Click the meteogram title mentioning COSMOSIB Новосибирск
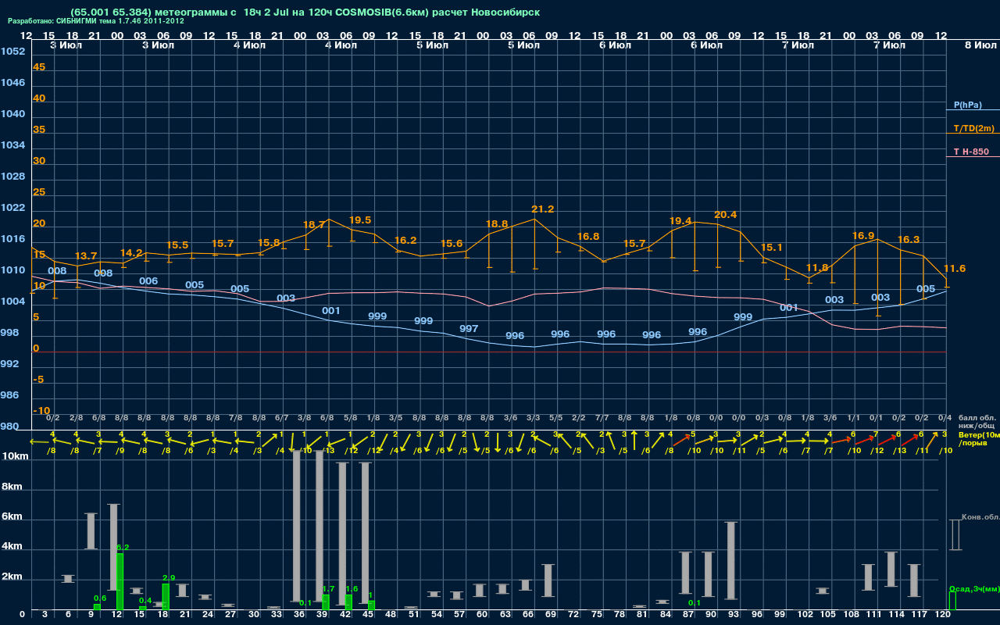The width and height of the screenshot is (1000, 625). click(x=305, y=12)
